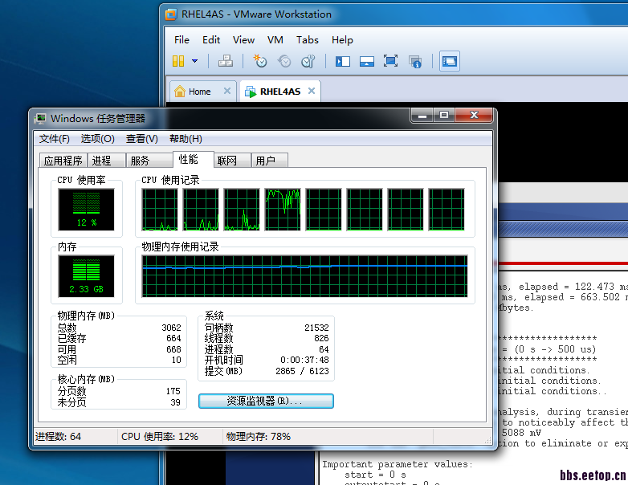Click the 已缓存 value 664

coord(173,338)
